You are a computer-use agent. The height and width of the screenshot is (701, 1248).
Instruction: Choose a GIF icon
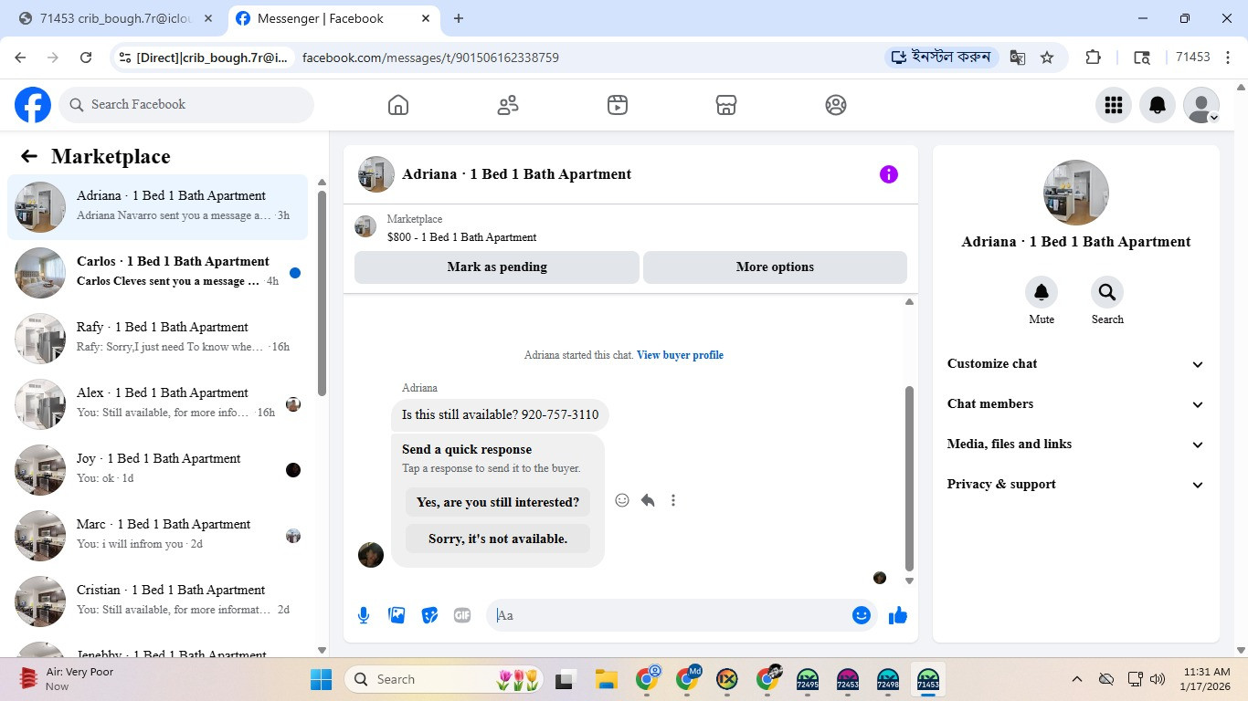(x=462, y=615)
